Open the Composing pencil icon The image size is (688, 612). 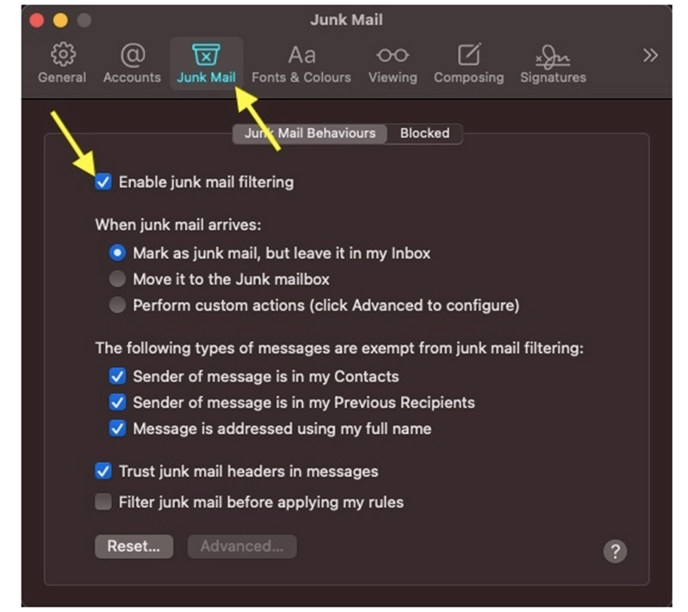[x=468, y=56]
